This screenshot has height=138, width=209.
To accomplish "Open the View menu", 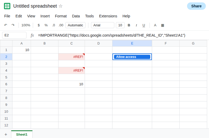I will [31, 16].
